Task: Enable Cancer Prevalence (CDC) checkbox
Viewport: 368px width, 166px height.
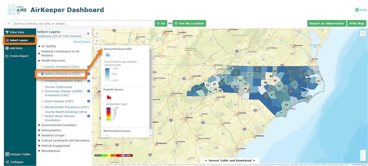Action: point(43,67)
